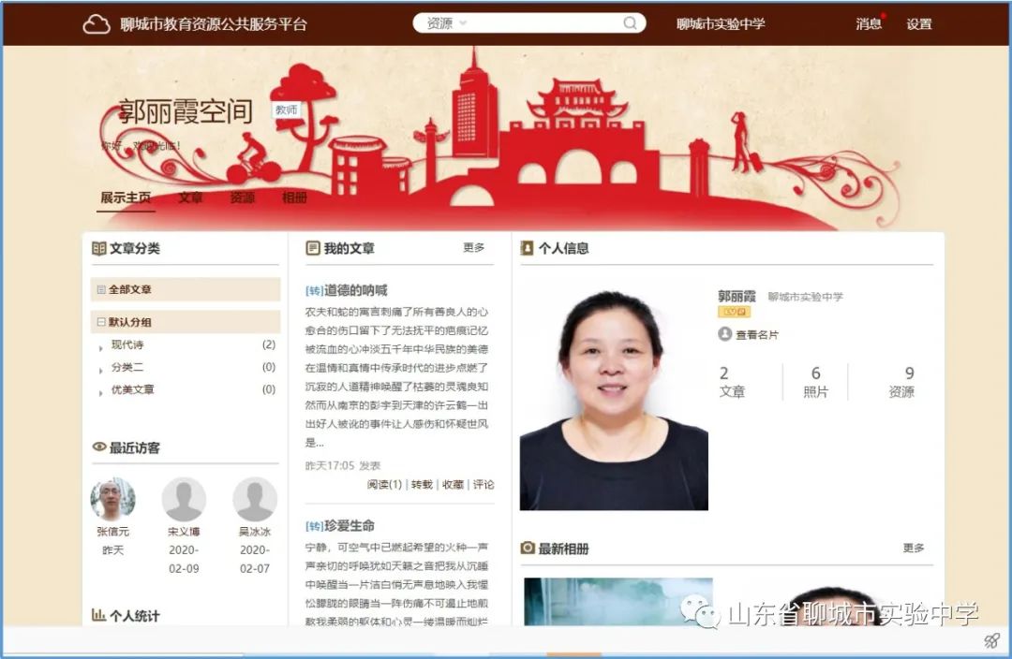This screenshot has height=659, width=1012.
Task: Click the 教师 badge beside space title
Action: click(287, 110)
